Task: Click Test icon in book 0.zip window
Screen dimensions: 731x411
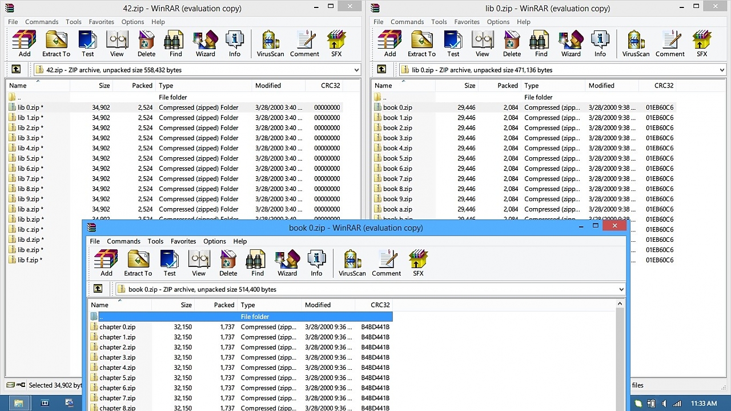Action: point(170,263)
